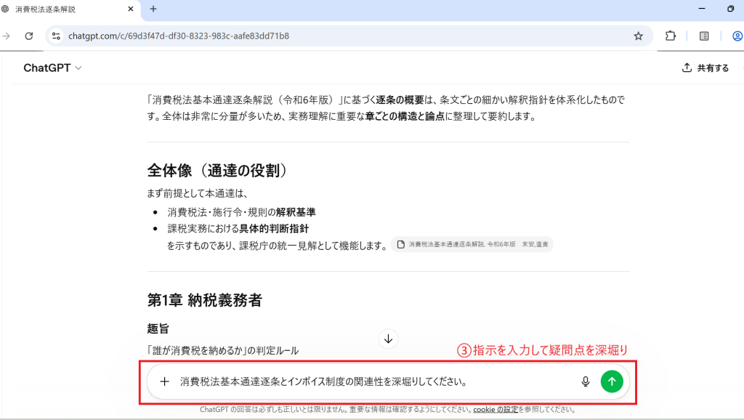Click the plus attachment button
Viewport: 744px width, 420px height.
coord(165,381)
